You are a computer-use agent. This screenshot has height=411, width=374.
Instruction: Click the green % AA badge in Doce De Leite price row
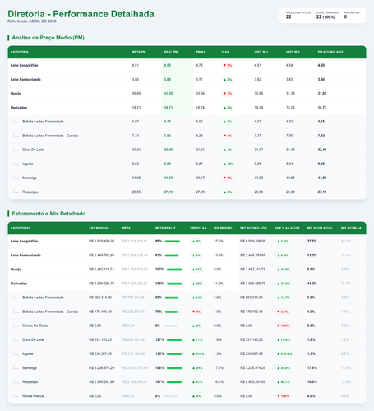(x=228, y=150)
